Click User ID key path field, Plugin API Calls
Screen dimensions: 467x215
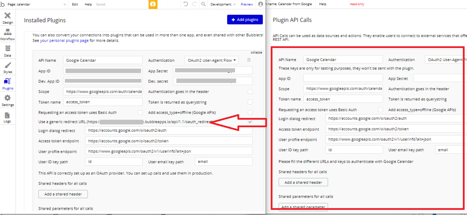tap(354, 150)
